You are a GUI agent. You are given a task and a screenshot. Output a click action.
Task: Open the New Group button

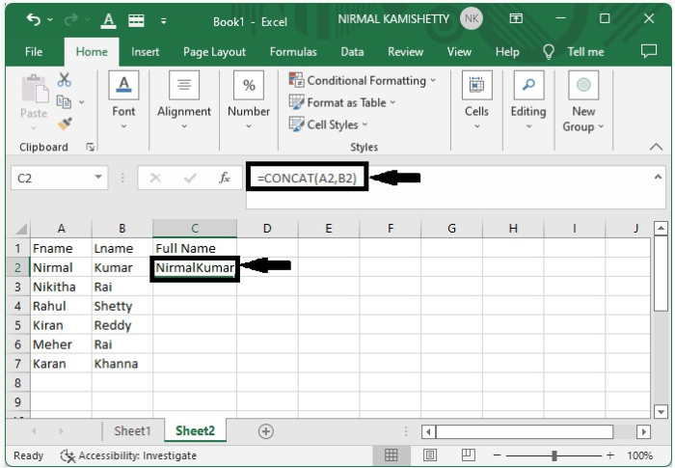tap(583, 103)
